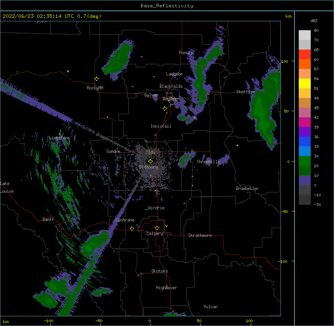Image resolution: width=334 pixels, height=326 pixels.
Task: Click the Sundre label
Action: coord(113,151)
